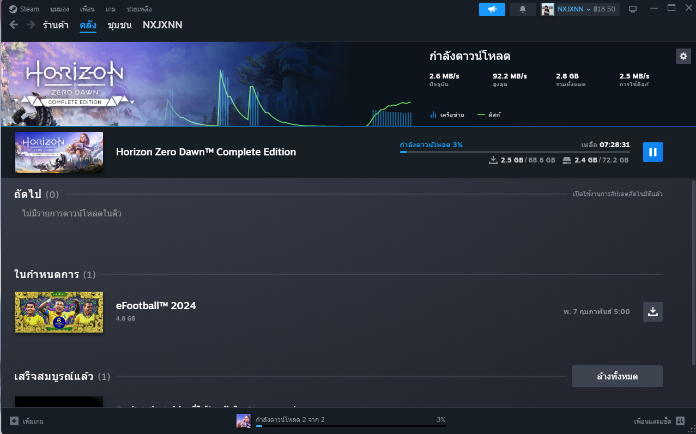Click the megaphone announcements button
Image resolution: width=696 pixels, height=434 pixels.
[x=492, y=9]
